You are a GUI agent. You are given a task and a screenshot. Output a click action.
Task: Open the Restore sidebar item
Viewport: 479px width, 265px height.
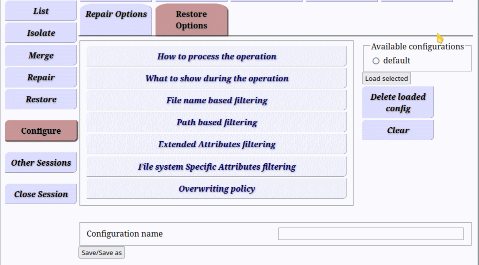pos(41,99)
